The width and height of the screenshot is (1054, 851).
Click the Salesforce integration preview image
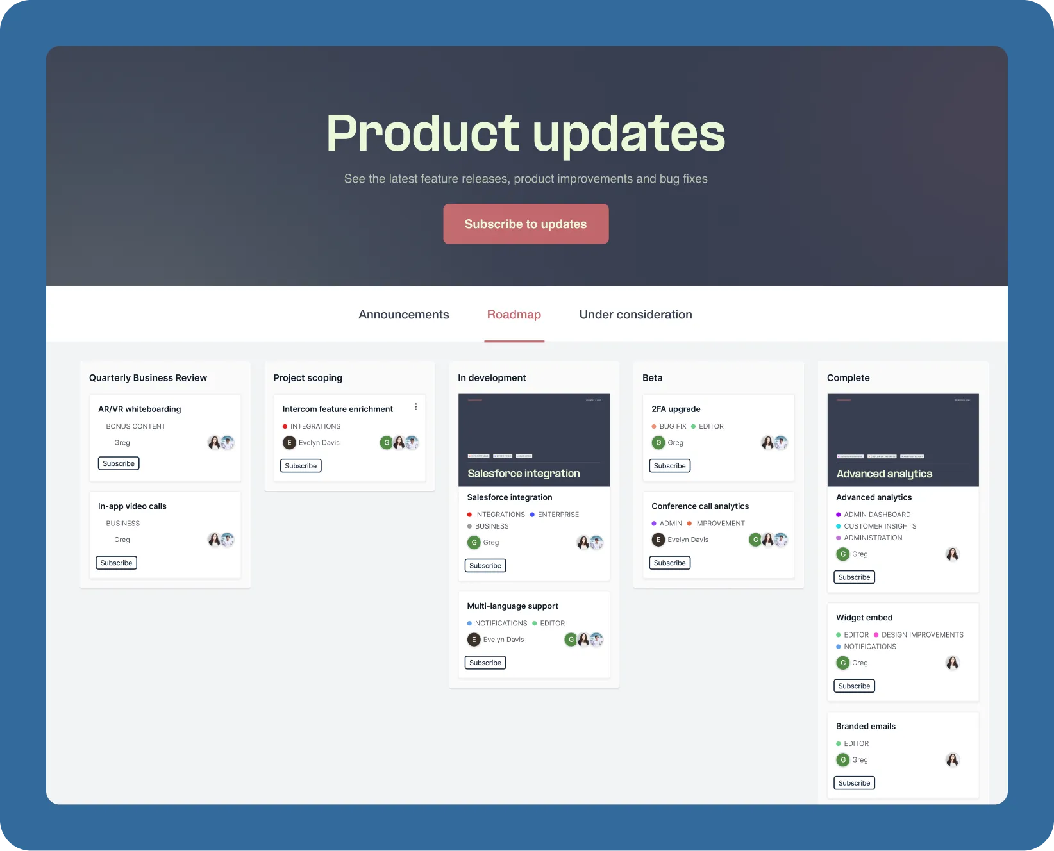click(x=534, y=440)
